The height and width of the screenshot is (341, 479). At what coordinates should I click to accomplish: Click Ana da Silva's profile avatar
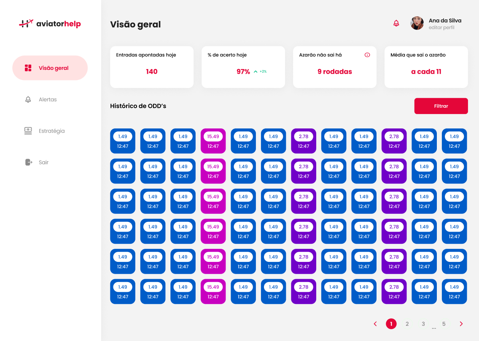click(417, 23)
